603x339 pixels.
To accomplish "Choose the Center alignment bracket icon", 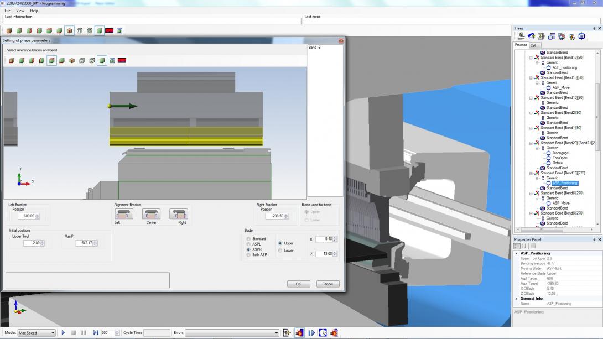I will (151, 214).
